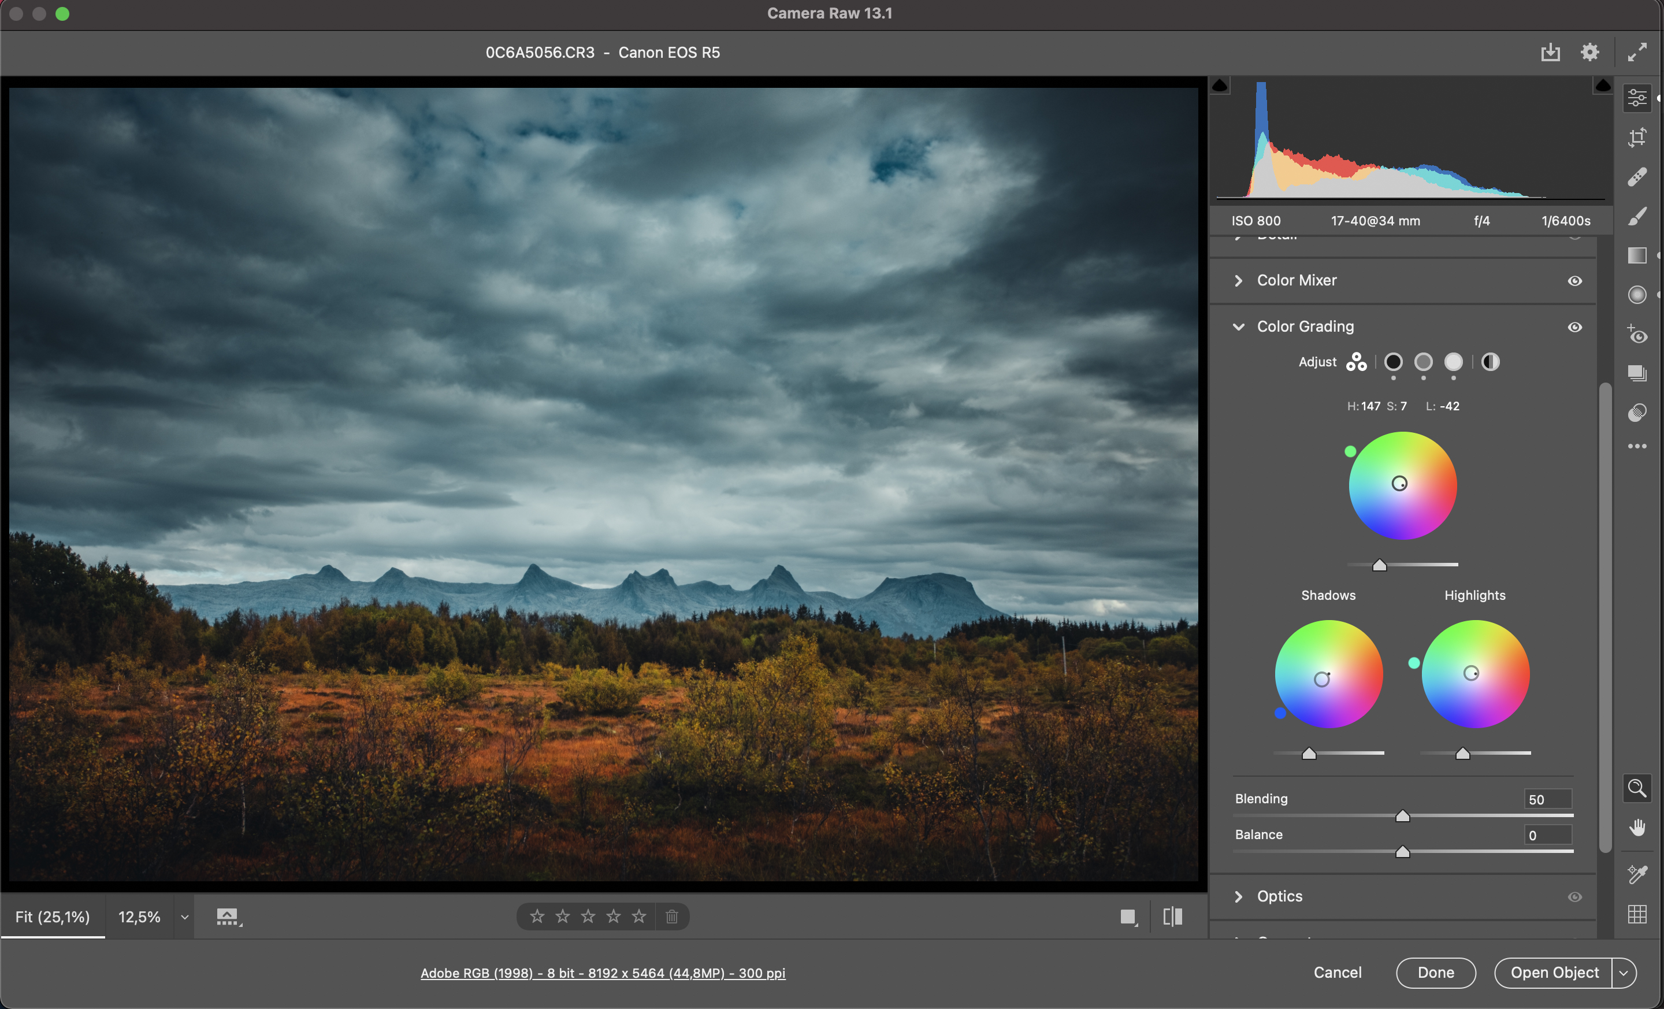Click the Open Object button

pyautogui.click(x=1554, y=973)
